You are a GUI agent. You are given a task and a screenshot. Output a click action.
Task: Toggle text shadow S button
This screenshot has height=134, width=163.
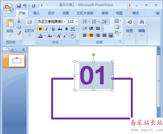pyautogui.click(x=67, y=29)
